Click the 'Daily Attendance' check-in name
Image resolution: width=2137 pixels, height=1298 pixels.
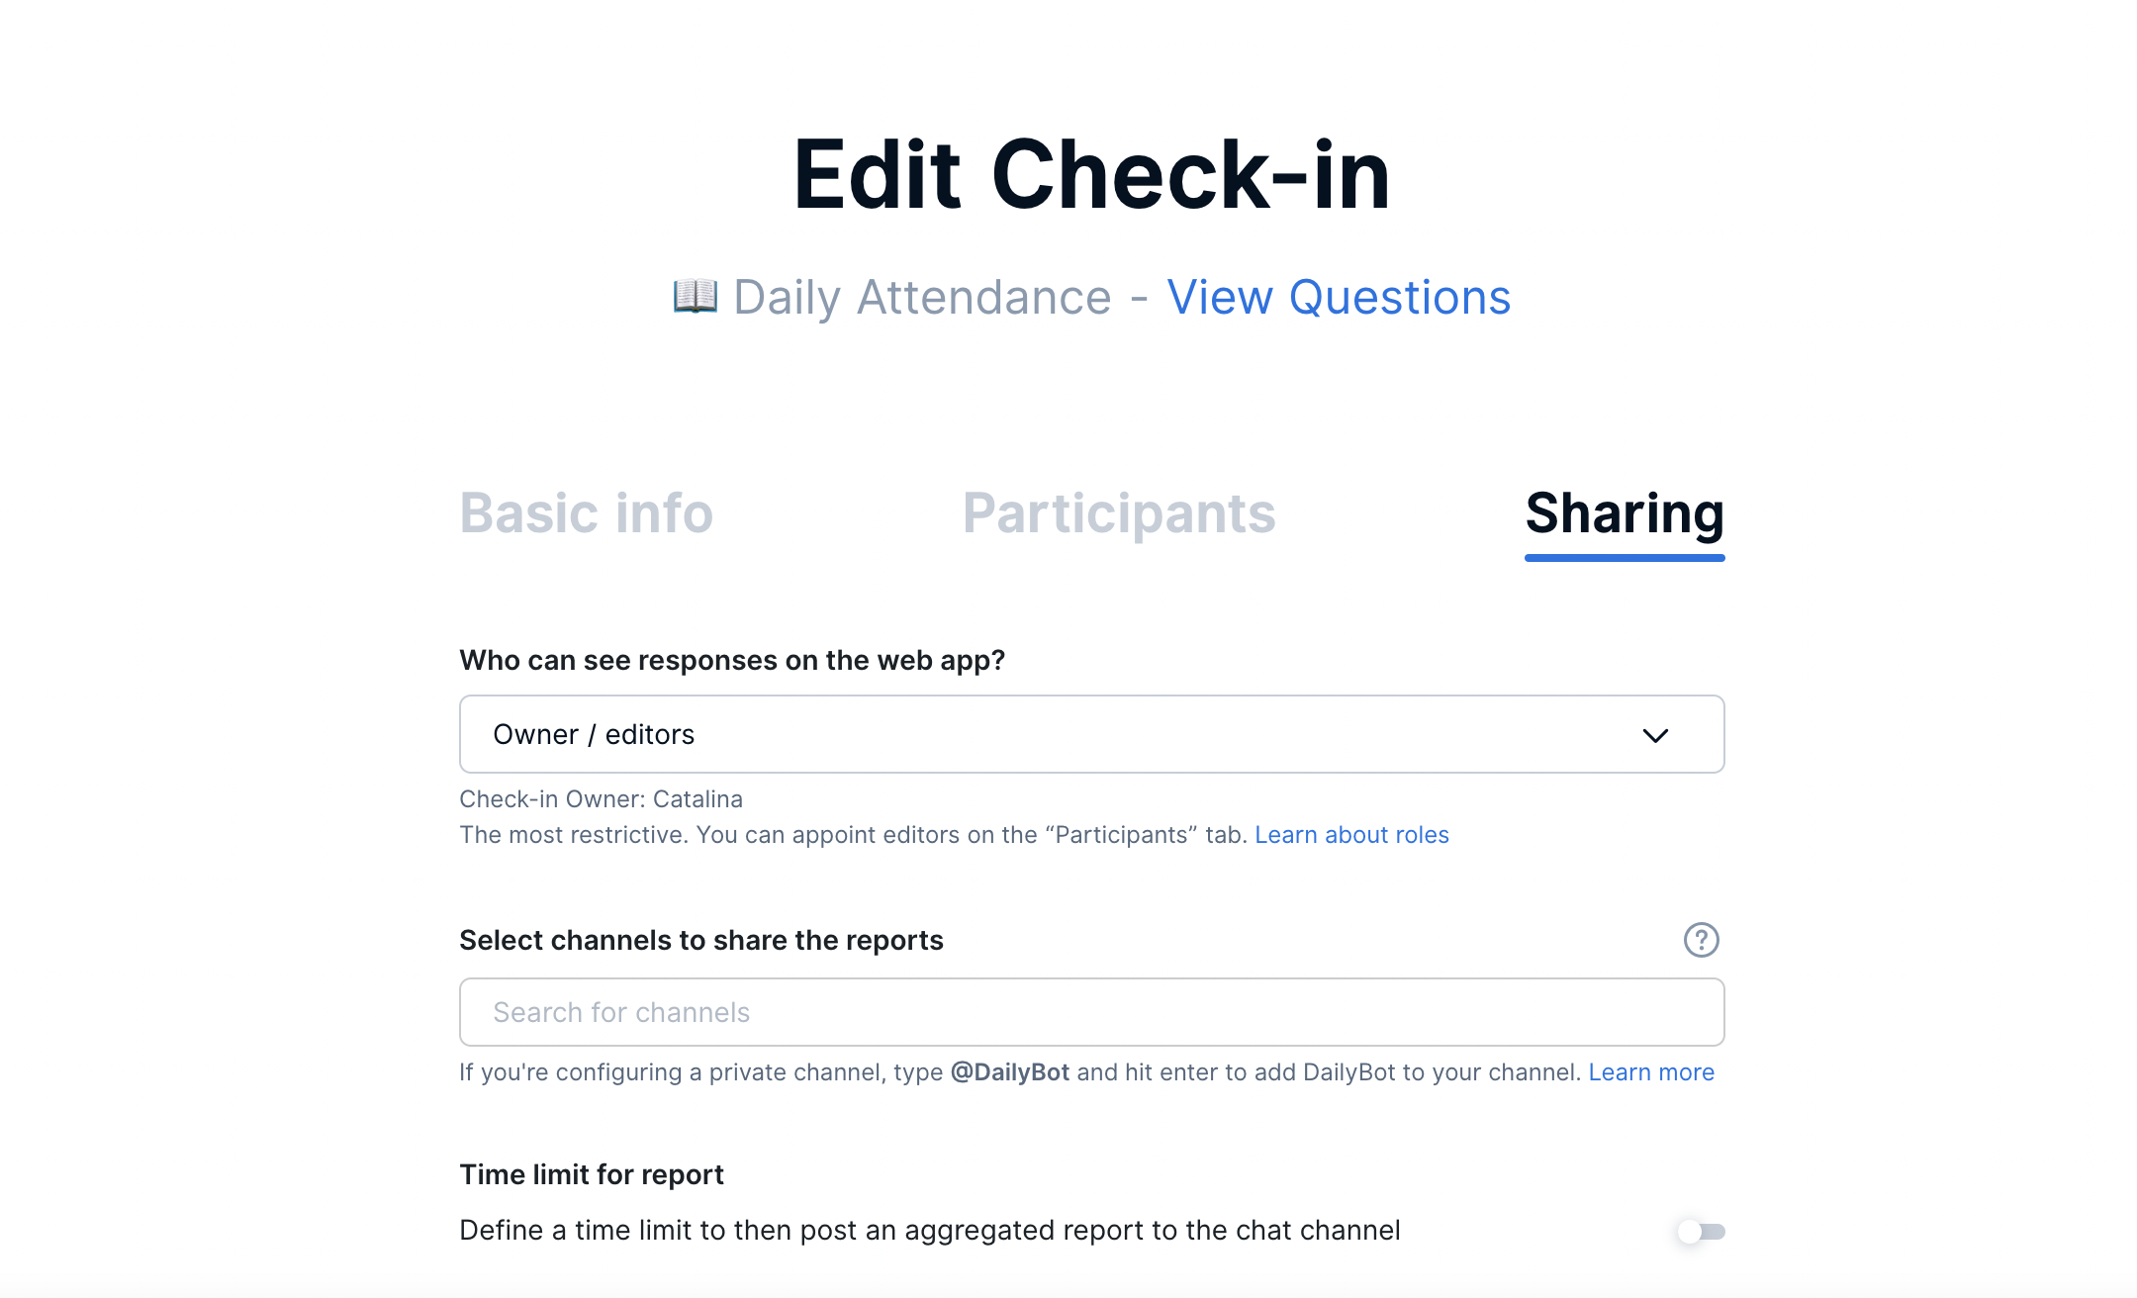point(922,297)
